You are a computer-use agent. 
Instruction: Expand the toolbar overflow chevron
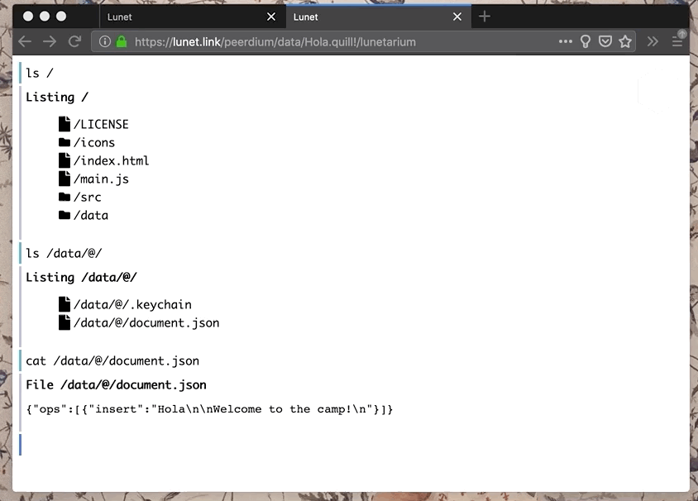click(653, 41)
